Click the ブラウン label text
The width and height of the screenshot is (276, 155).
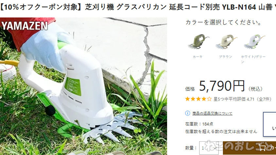pos(226,57)
